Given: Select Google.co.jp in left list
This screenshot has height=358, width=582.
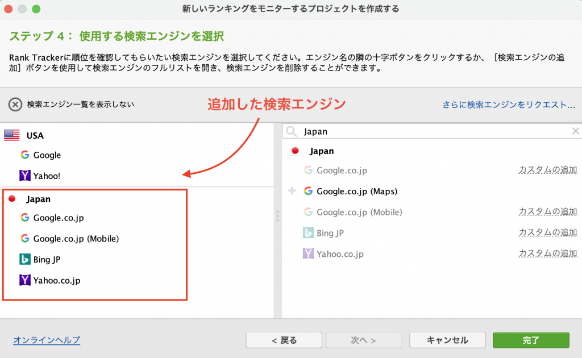Looking at the screenshot, I should [x=59, y=218].
